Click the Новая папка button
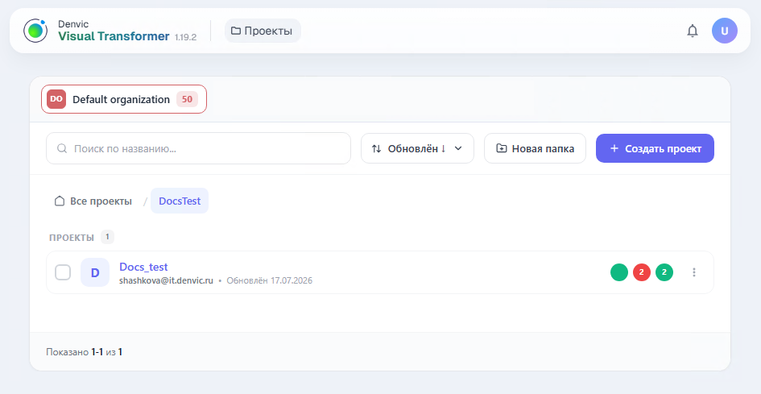This screenshot has height=394, width=761. click(535, 149)
